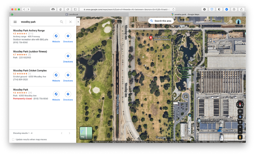This screenshot has height=155, width=255.
Task: Show my current location on map
Action: (x=240, y=122)
